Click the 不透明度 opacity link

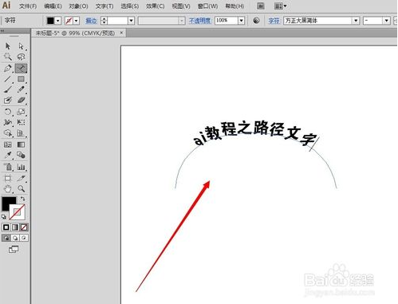tap(200, 21)
